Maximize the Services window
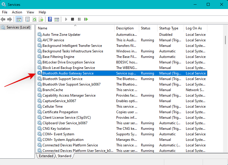The width and height of the screenshot is (228, 165). [208, 4]
